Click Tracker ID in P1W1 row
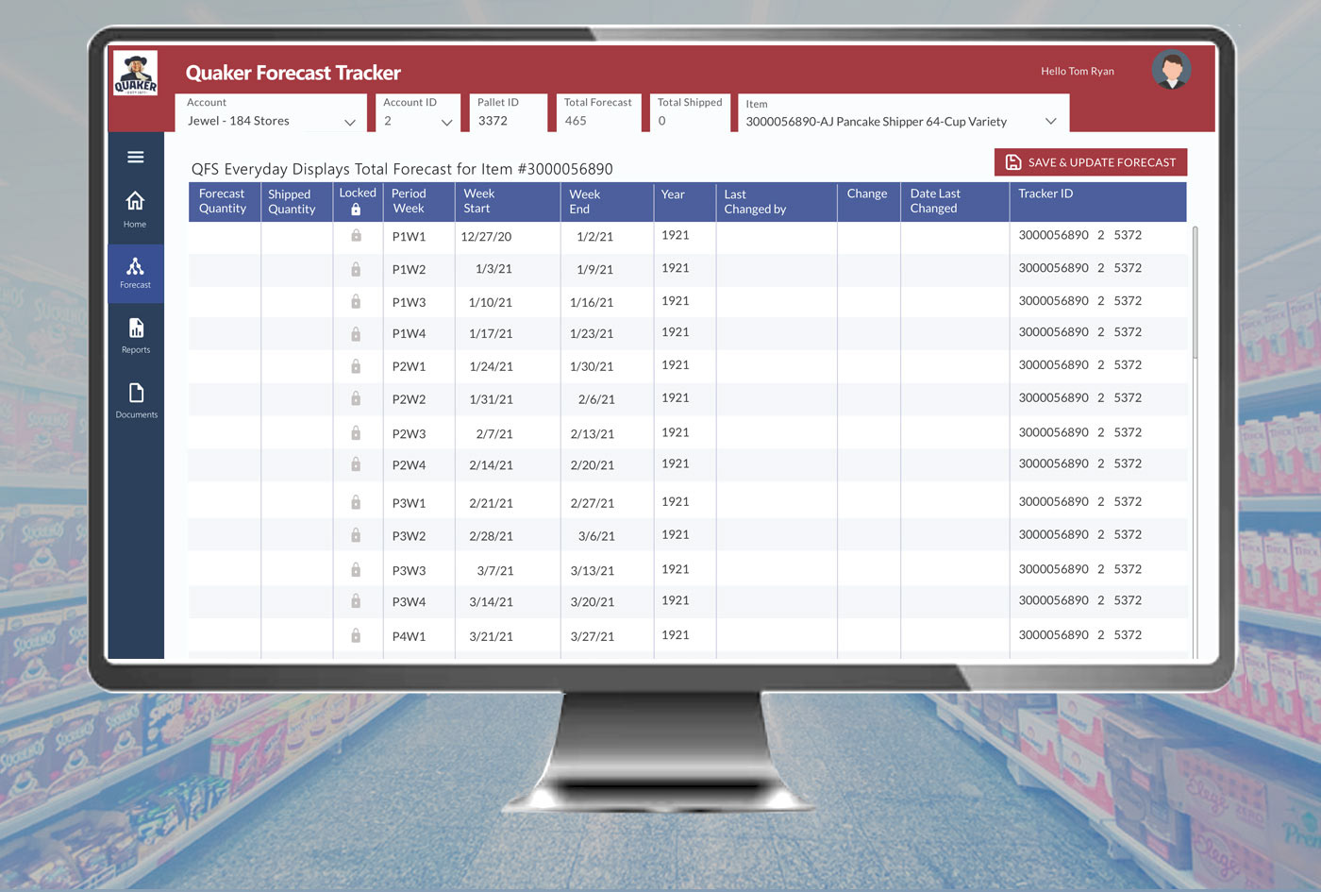The width and height of the screenshot is (1321, 892). click(1079, 235)
